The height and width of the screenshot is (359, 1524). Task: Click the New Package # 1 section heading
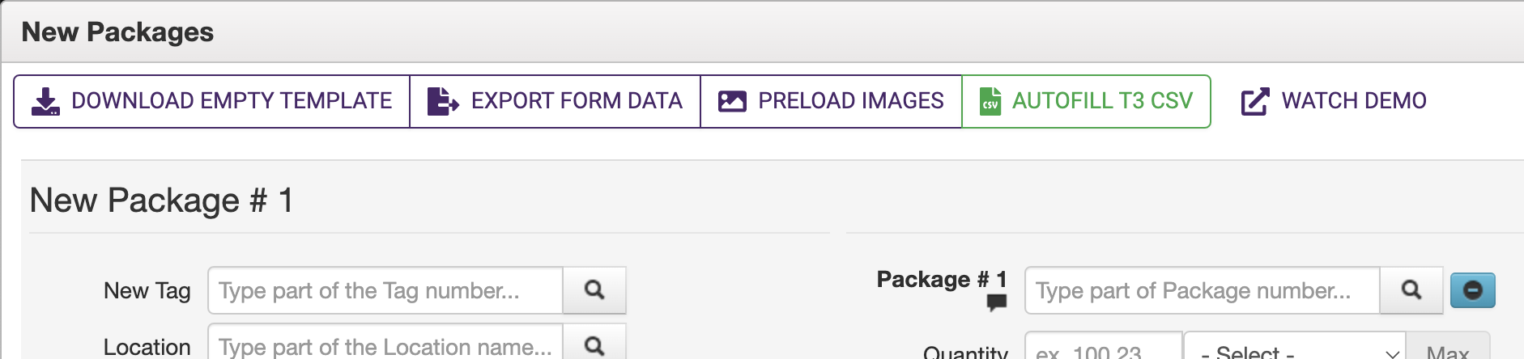point(162,201)
